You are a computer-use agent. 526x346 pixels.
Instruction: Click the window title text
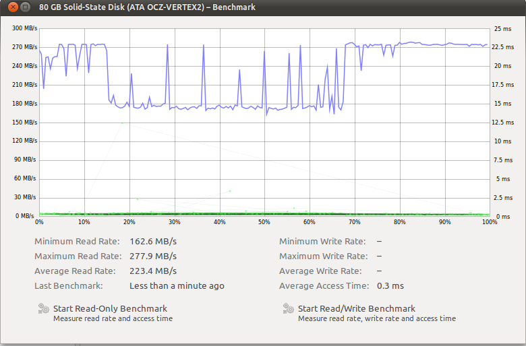147,7
